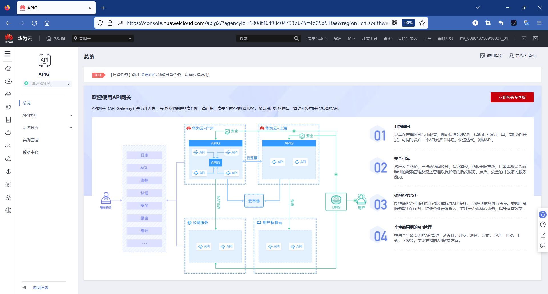Viewport: 548px width, 294px height.
Task: Open the browser tab list dropdown
Action: point(478,8)
